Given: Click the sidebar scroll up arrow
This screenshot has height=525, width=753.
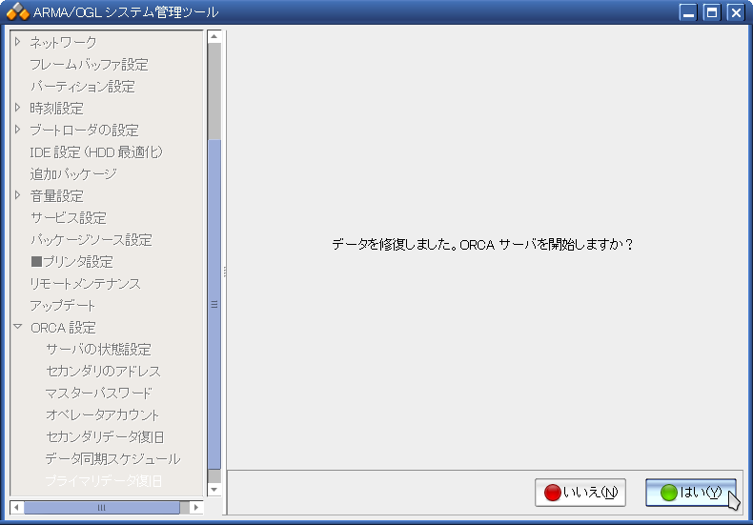Looking at the screenshot, I should (x=214, y=36).
